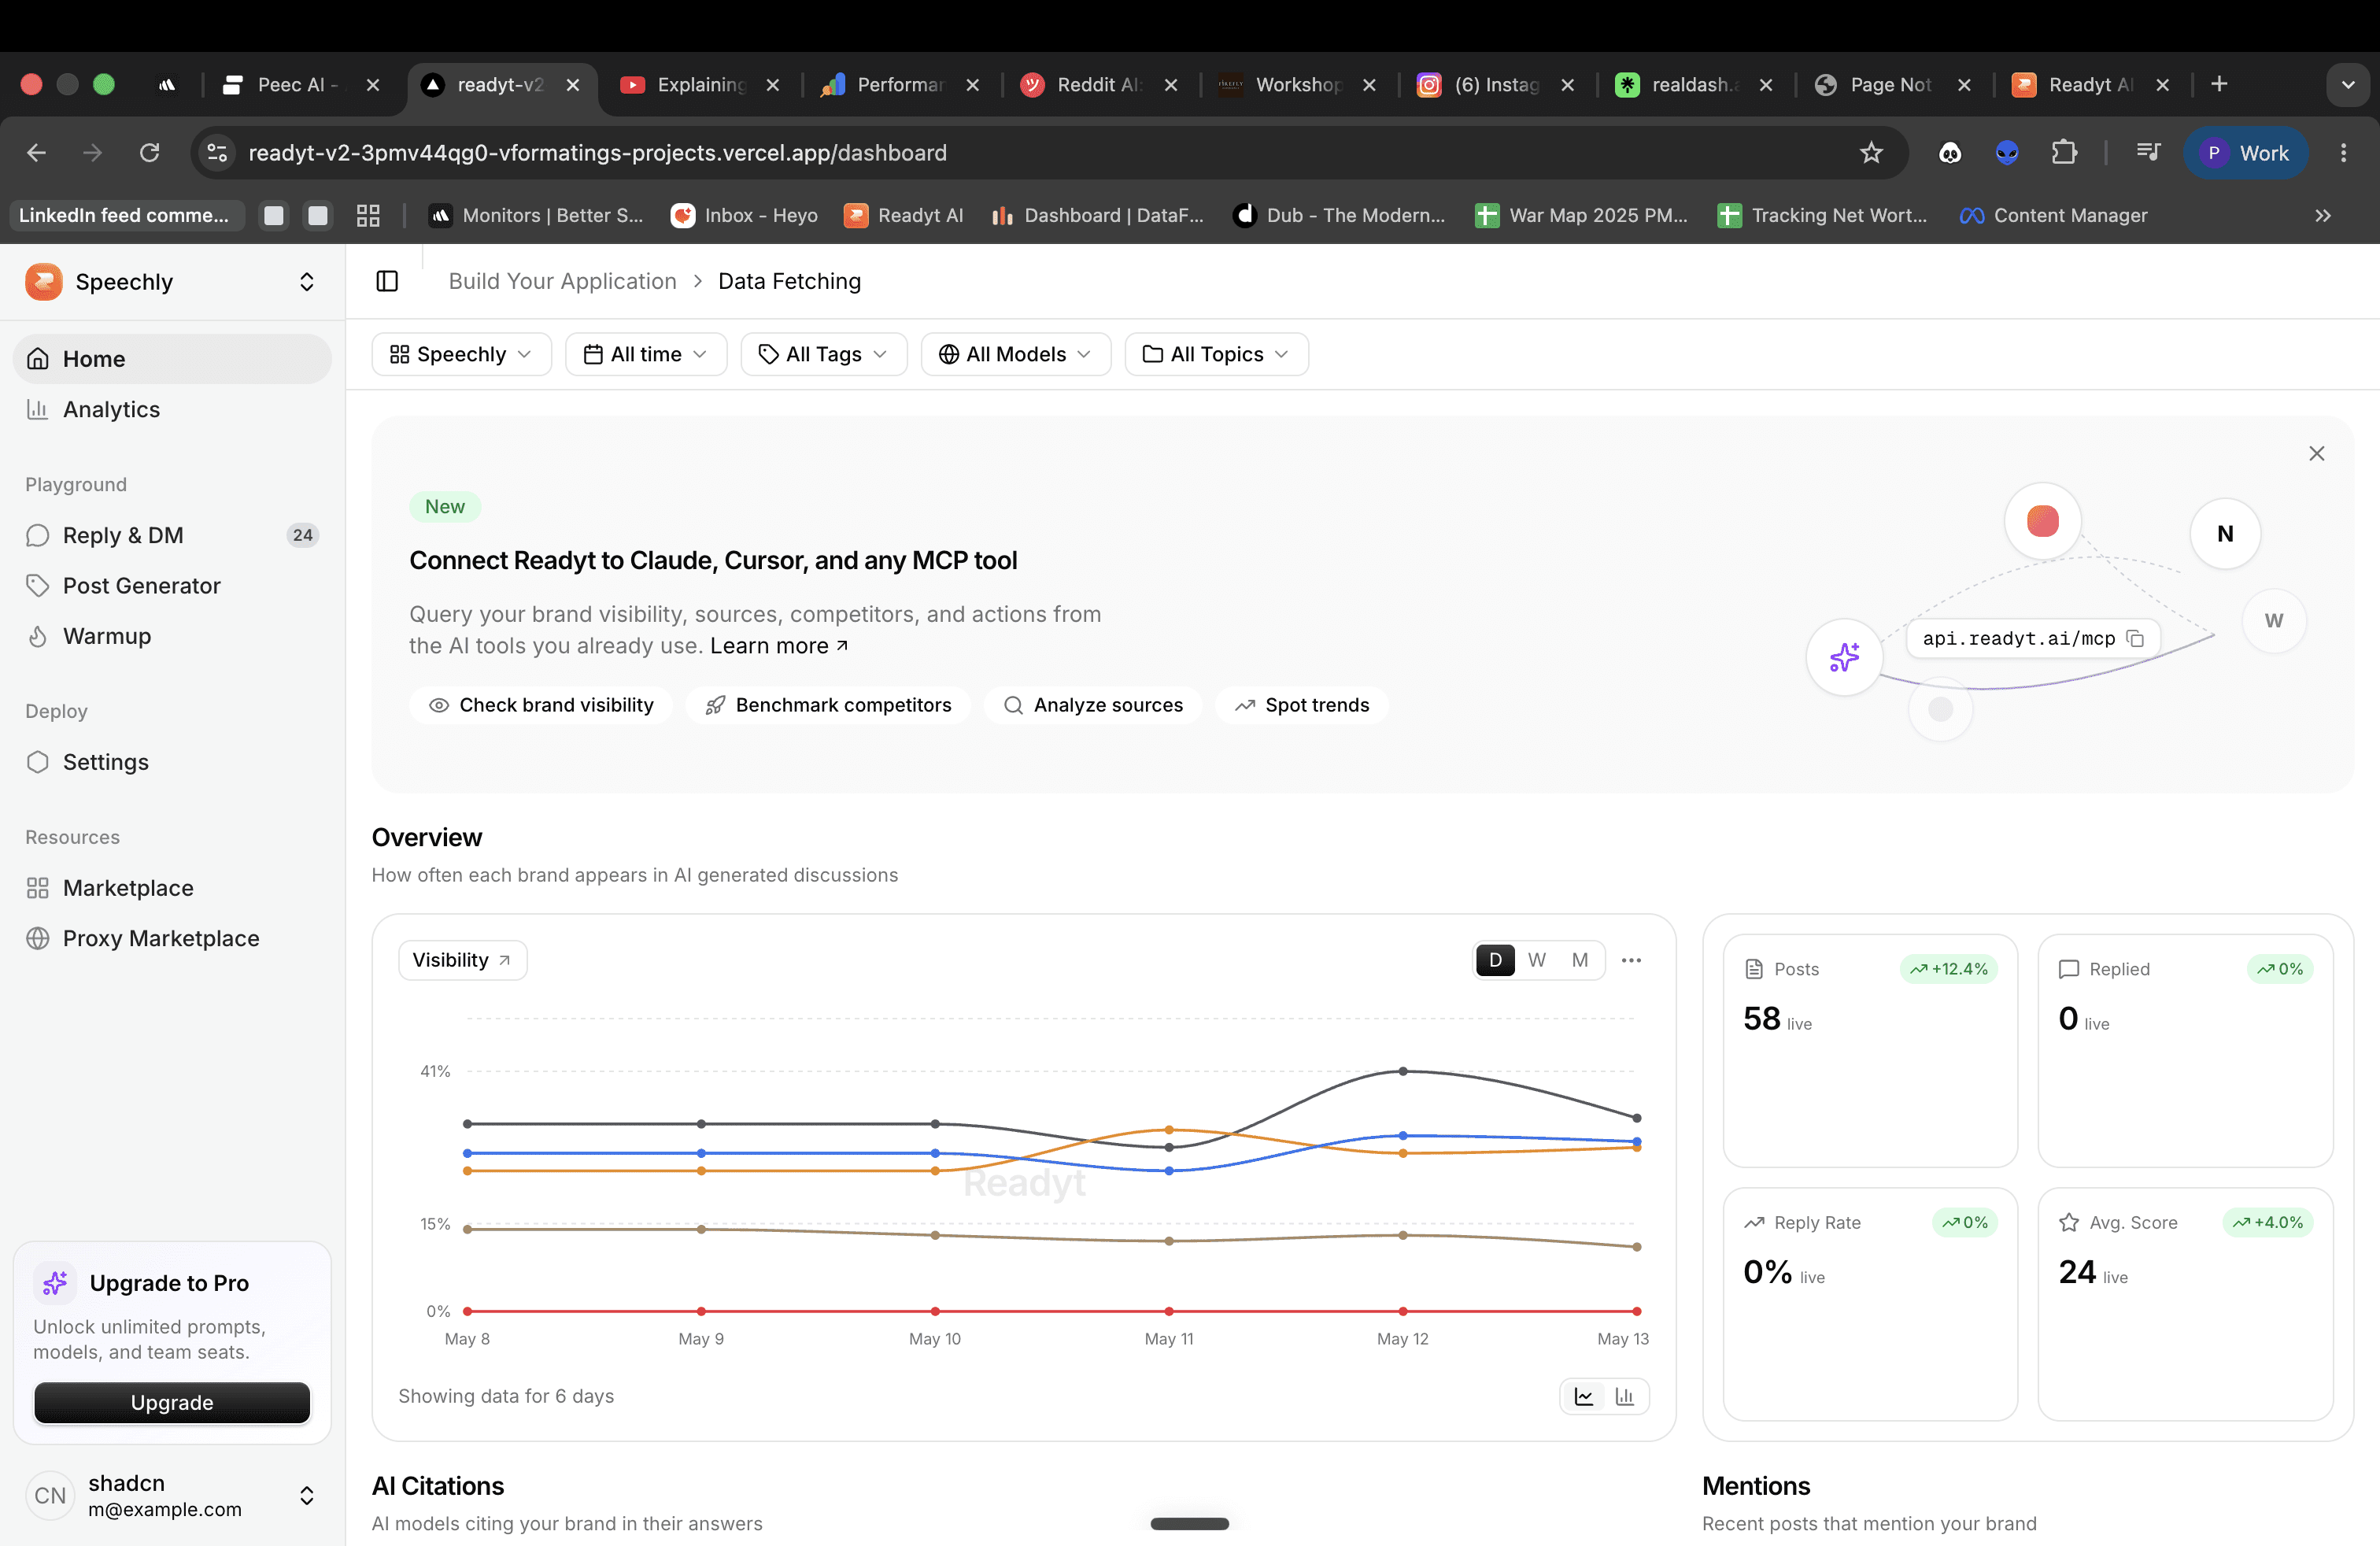Screen dimensions: 2380x1546
Task: Click the address bar URL
Action: click(x=597, y=152)
